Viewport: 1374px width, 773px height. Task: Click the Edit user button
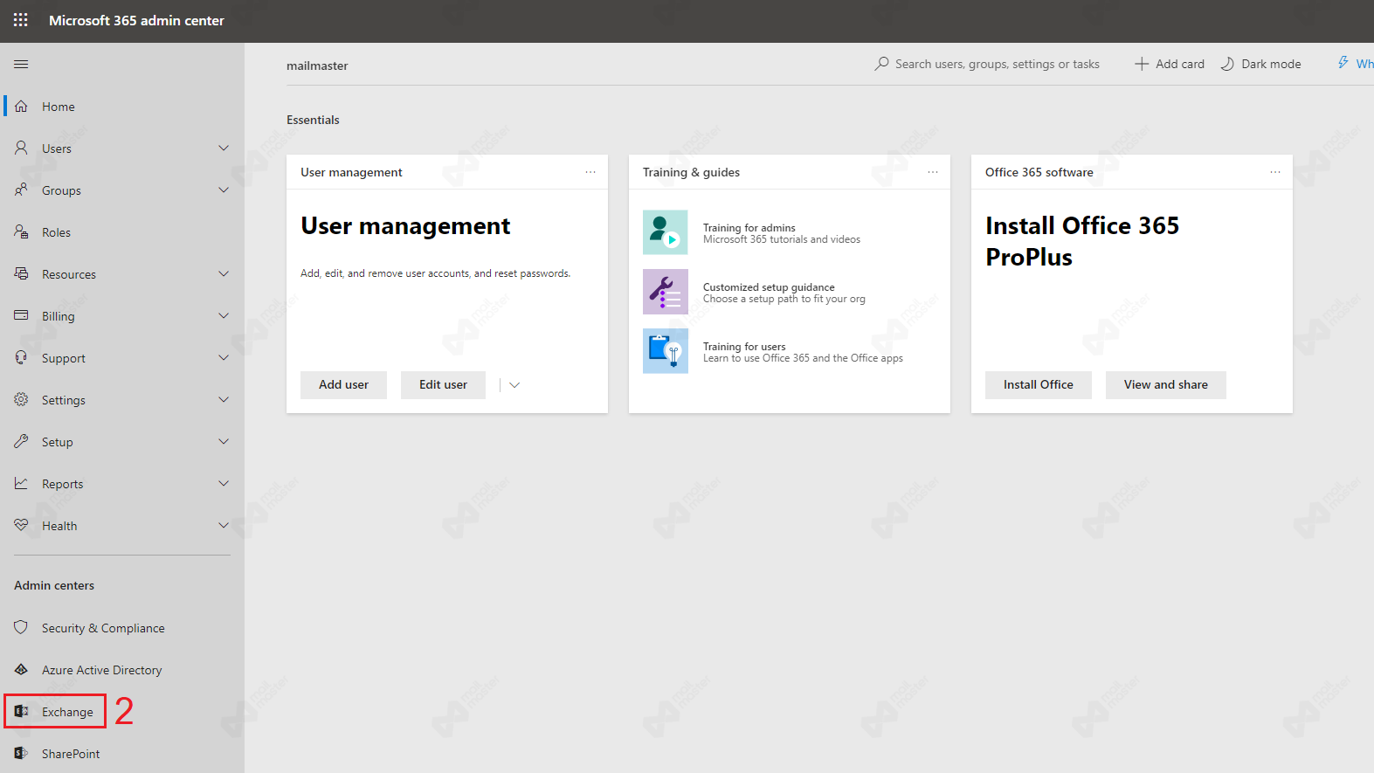[x=443, y=385]
